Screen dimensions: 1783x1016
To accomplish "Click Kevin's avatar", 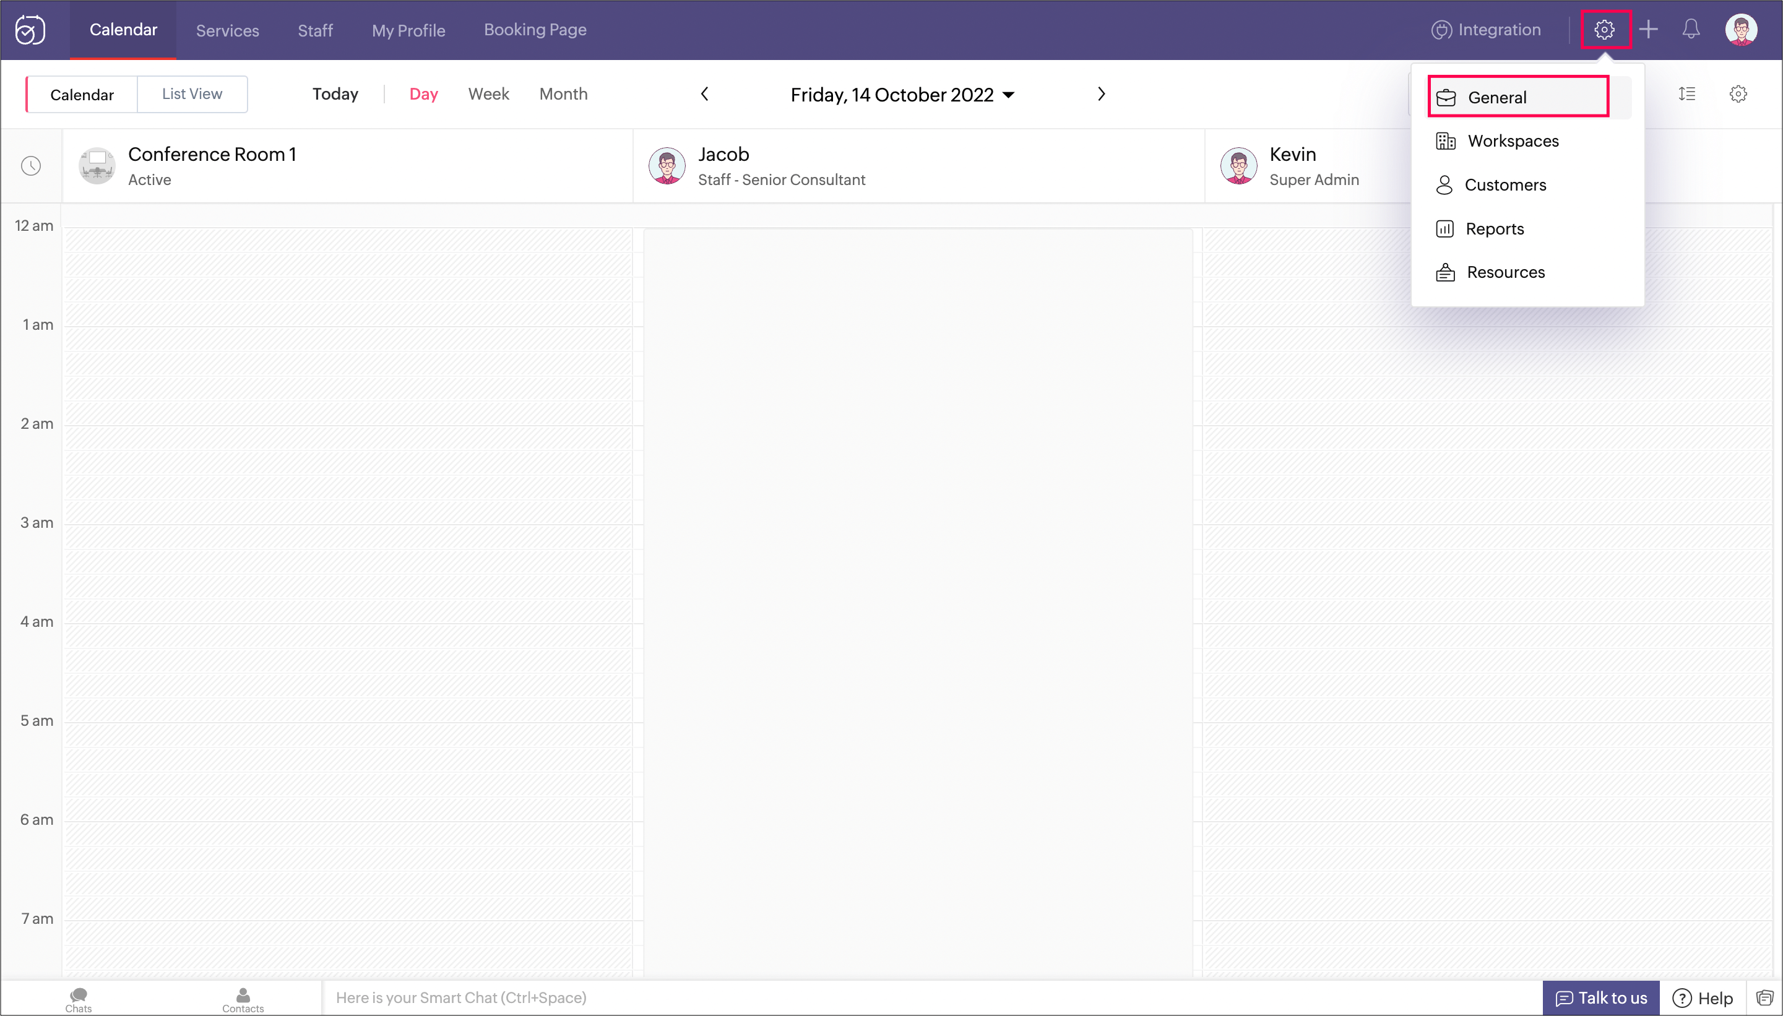I will (1238, 166).
